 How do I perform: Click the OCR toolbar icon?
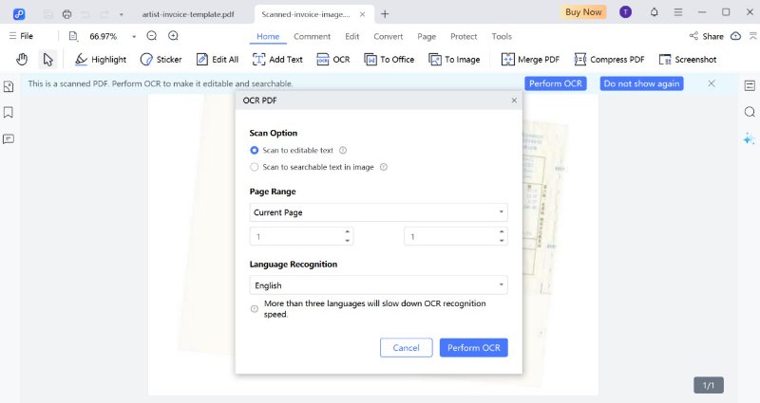(324, 59)
